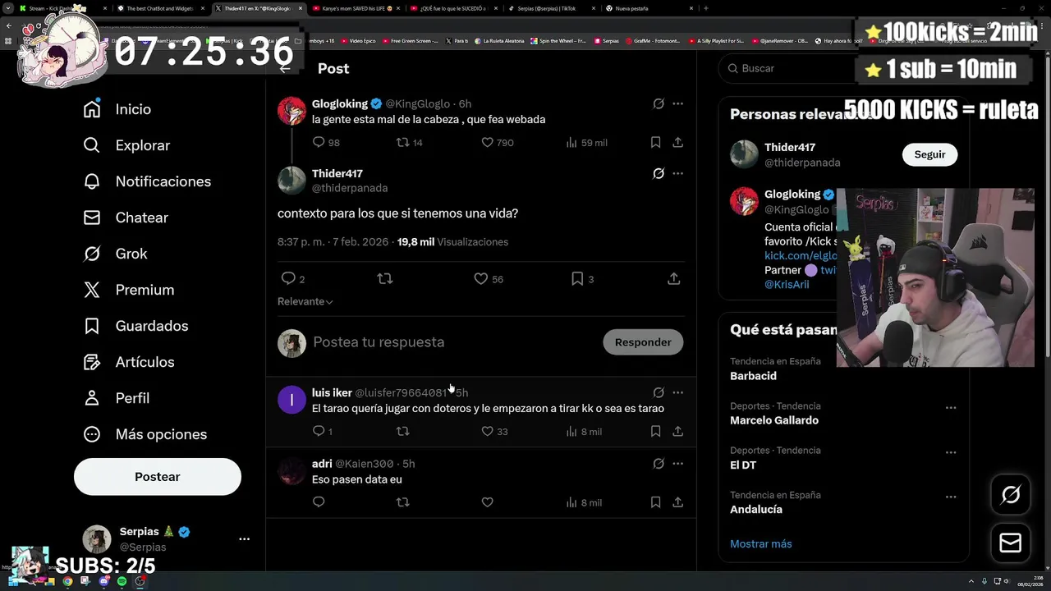Open Grok in the sidebar

coord(116,254)
